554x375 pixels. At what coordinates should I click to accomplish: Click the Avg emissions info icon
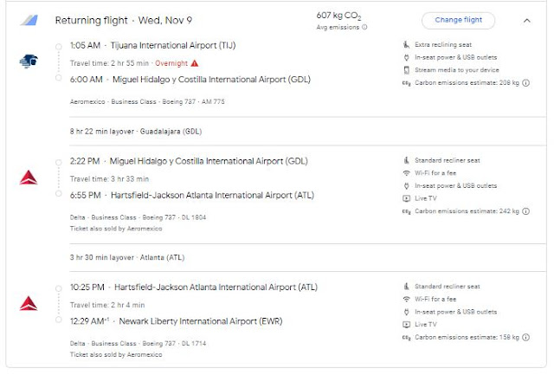(364, 27)
